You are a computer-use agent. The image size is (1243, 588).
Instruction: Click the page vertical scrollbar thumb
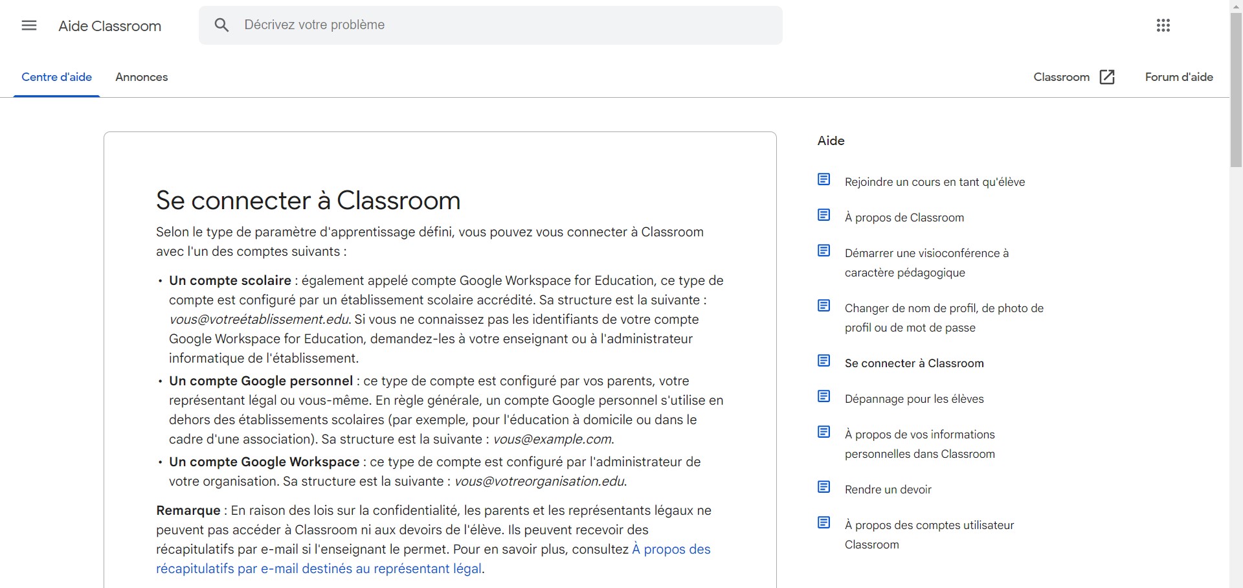tap(1235, 91)
